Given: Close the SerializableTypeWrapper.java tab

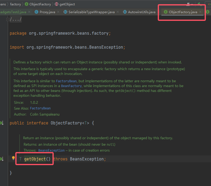Looking at the screenshot, I should (118, 12).
